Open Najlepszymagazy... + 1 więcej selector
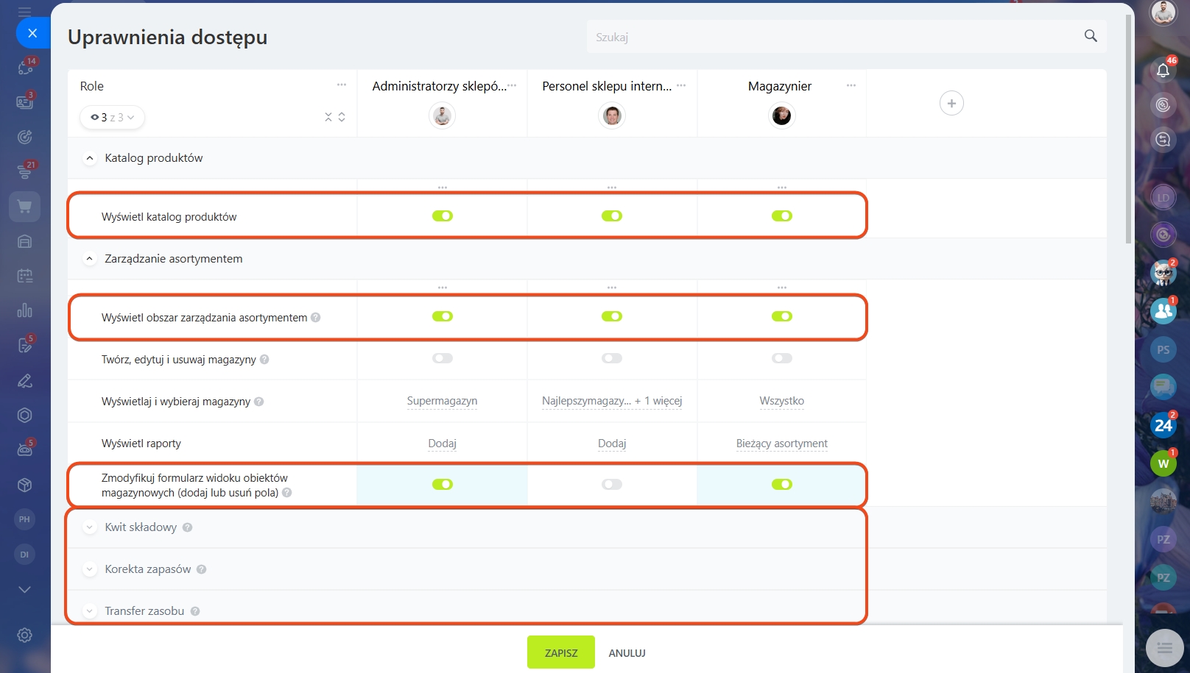Screen dimensions: 1190x673 tap(612, 401)
